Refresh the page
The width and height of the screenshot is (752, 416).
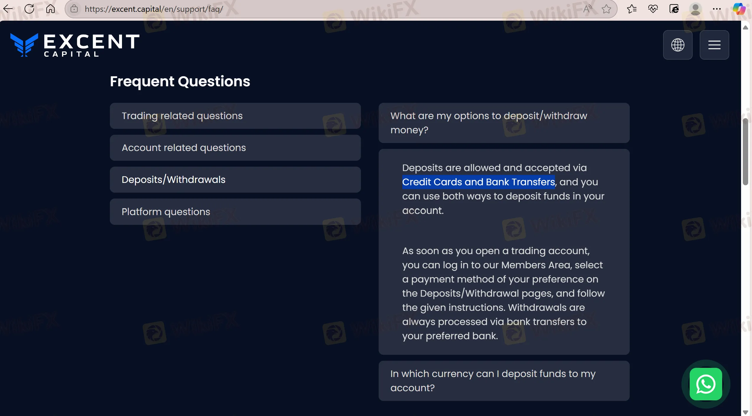(x=29, y=9)
